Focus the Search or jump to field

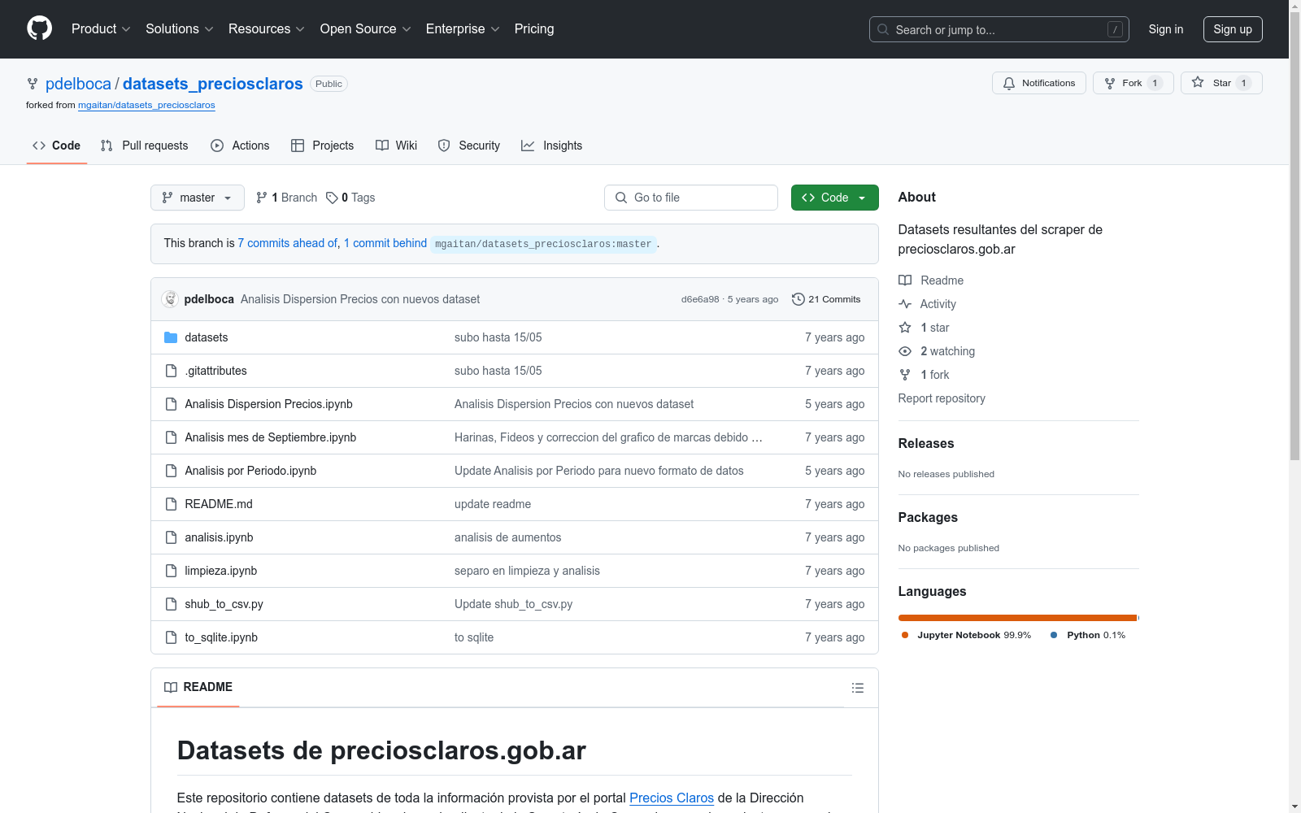pos(999,29)
